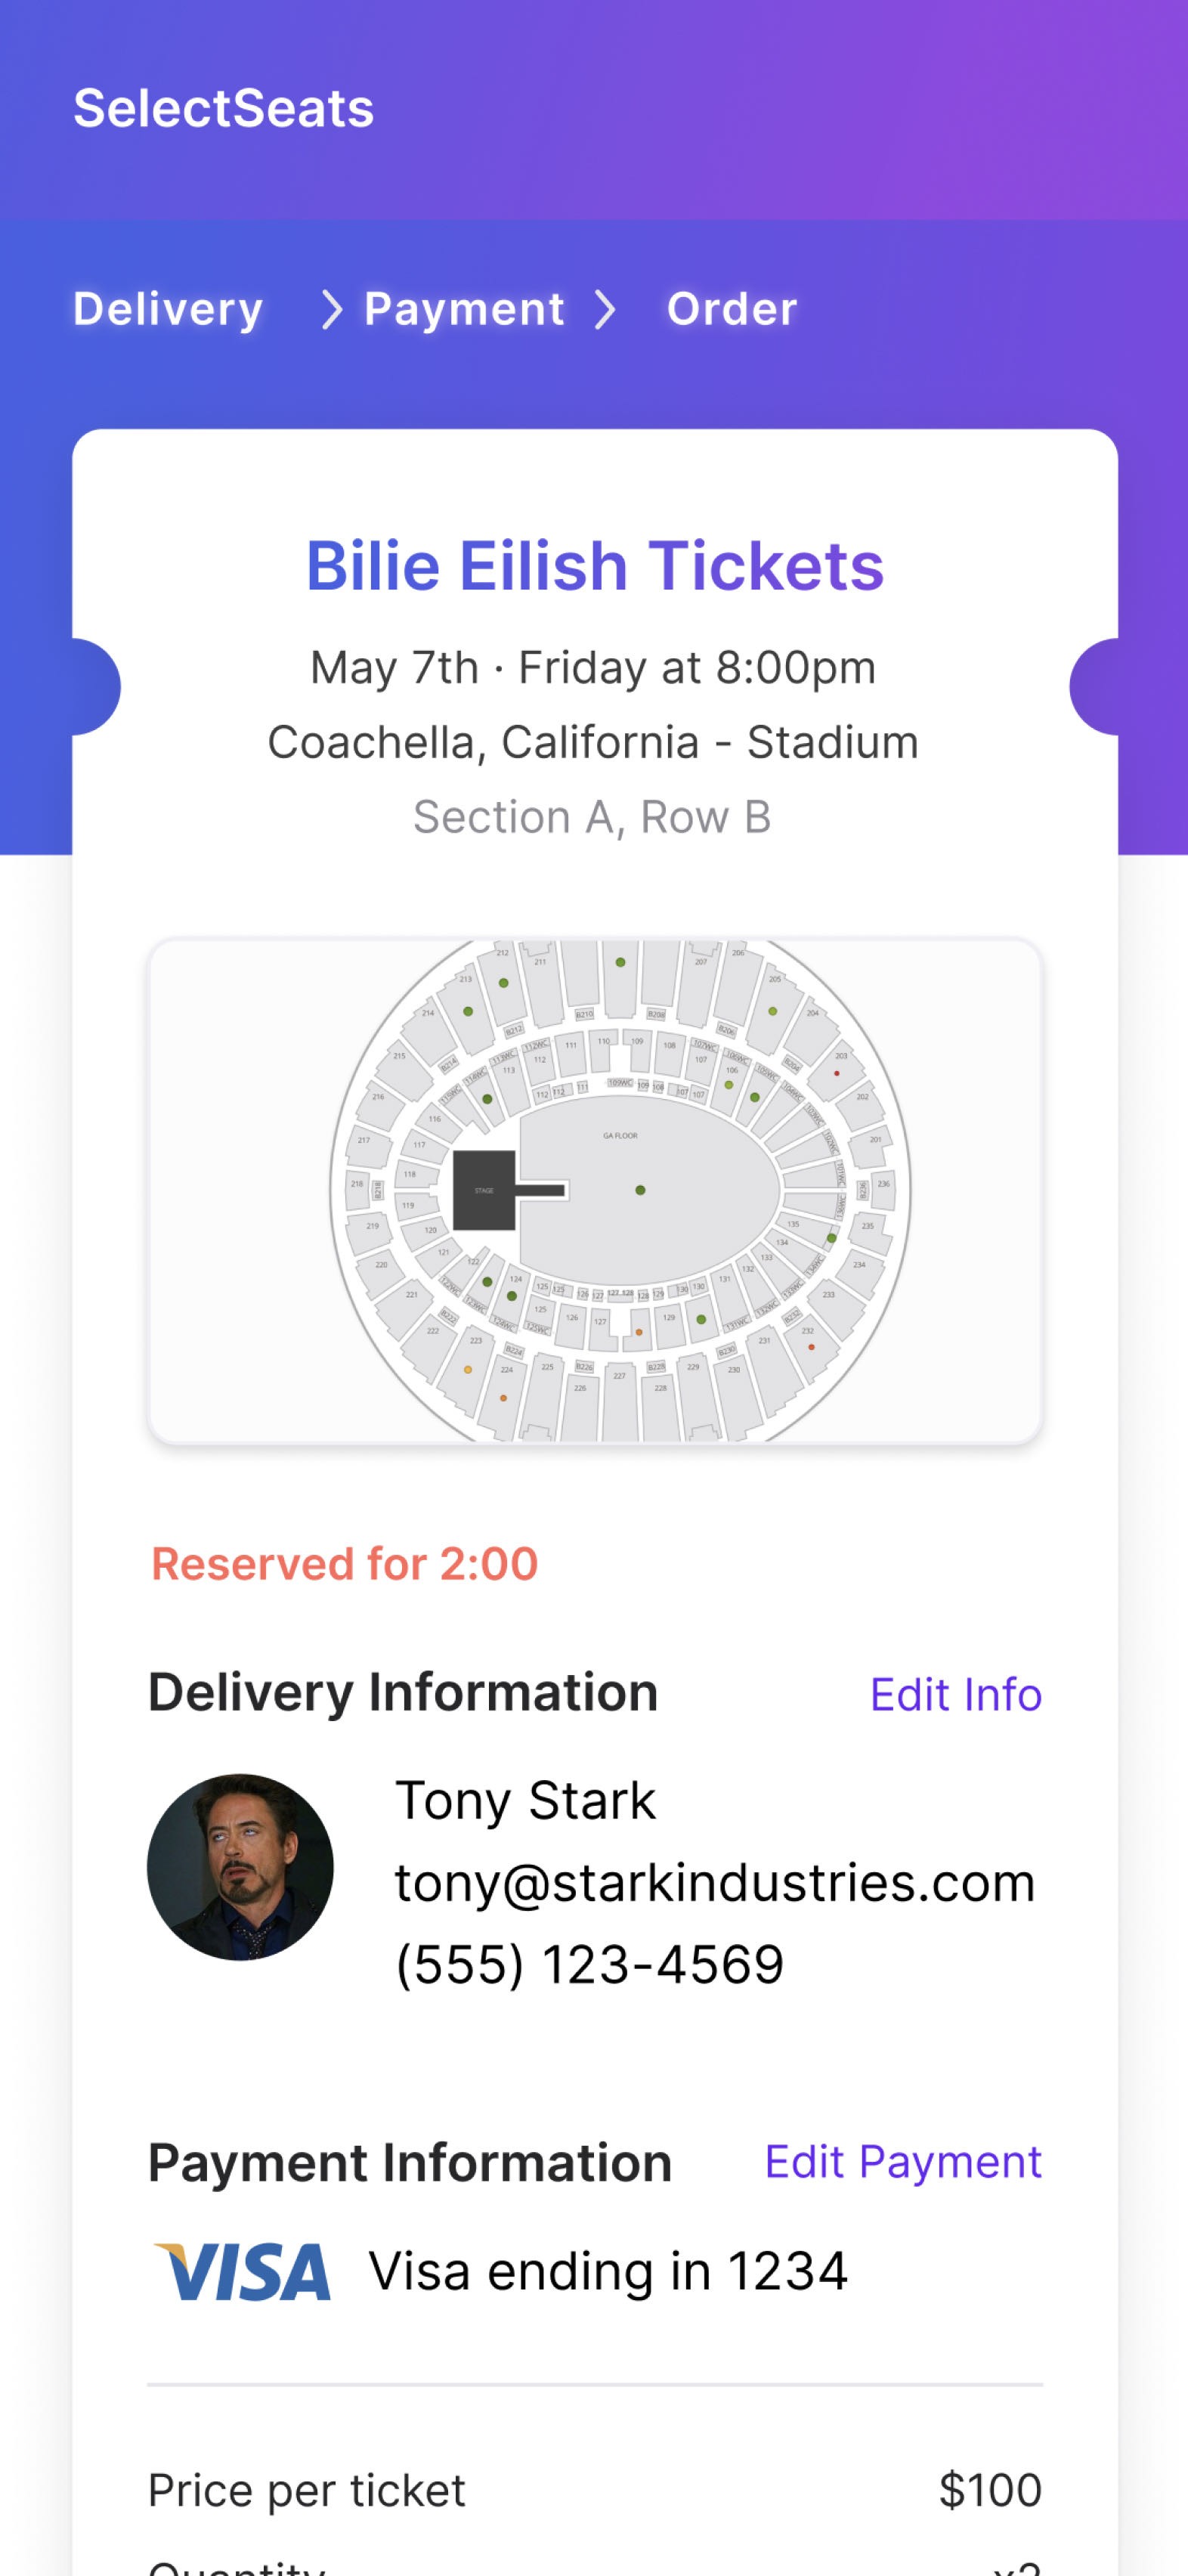1188x2576 pixels.
Task: Click the Edit Info link
Action: click(x=955, y=1694)
